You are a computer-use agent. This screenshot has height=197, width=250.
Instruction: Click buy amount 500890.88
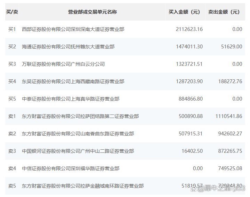click(191, 116)
